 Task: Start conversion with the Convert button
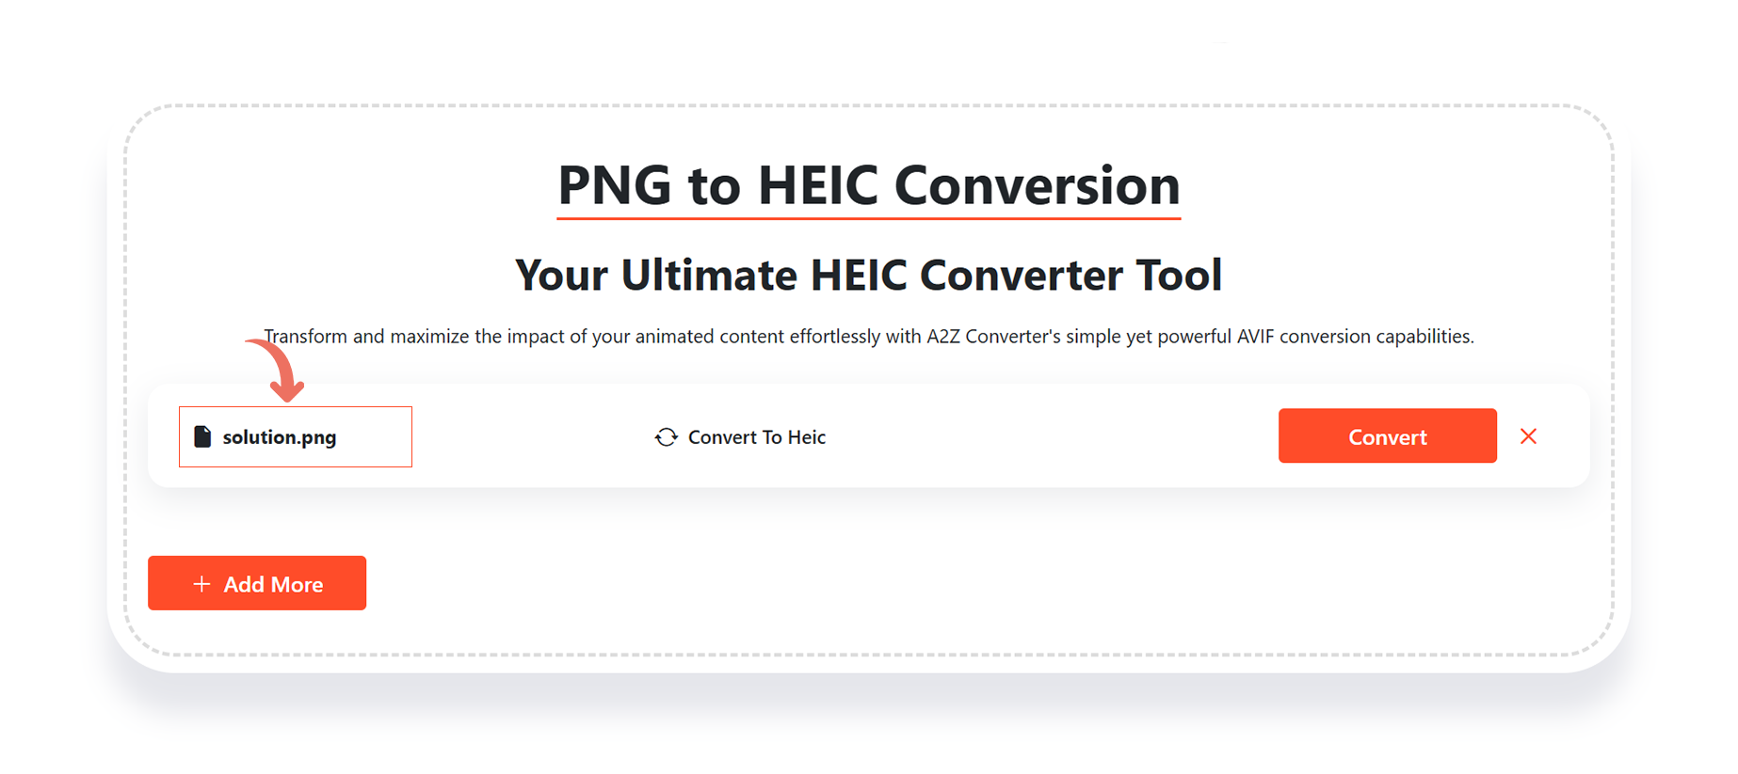(x=1387, y=435)
